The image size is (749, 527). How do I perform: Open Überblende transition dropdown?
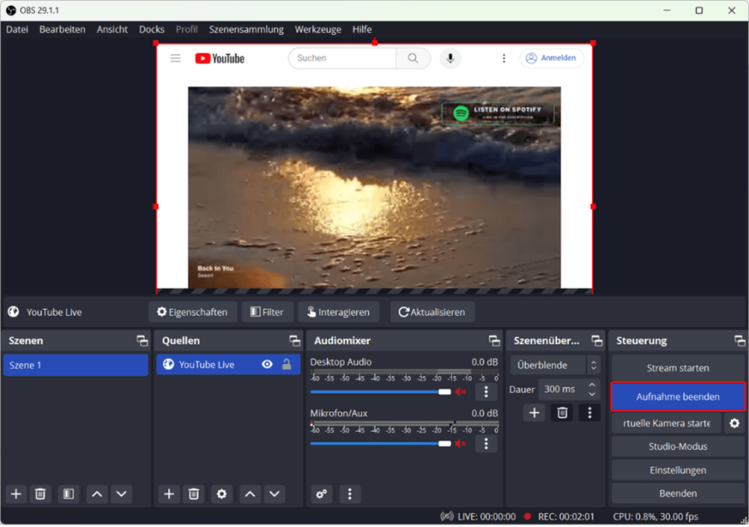point(556,365)
